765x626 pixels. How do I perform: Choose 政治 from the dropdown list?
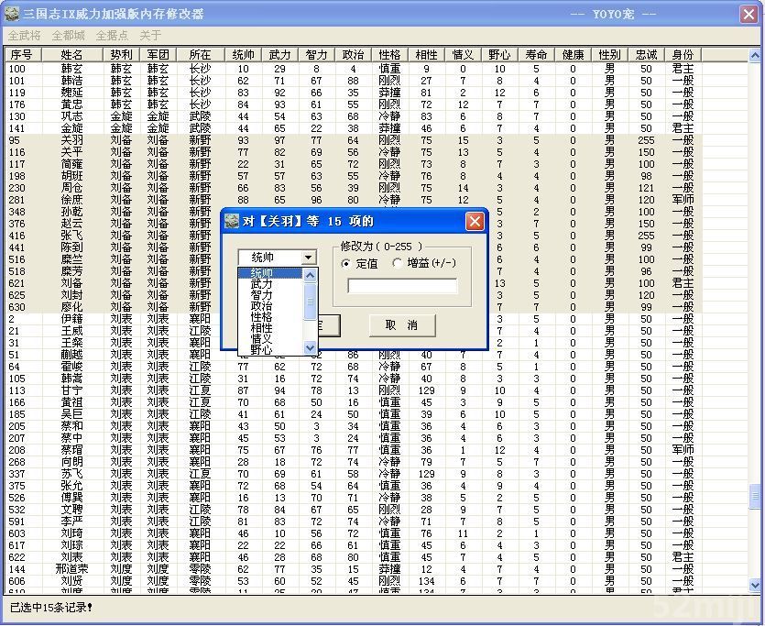262,306
